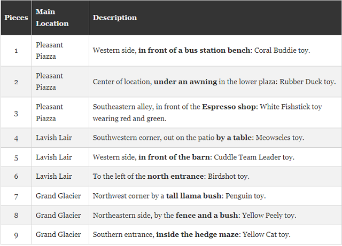This screenshot has height=246, width=342.
Task: Click the Main Location column header
Action: click(52, 18)
